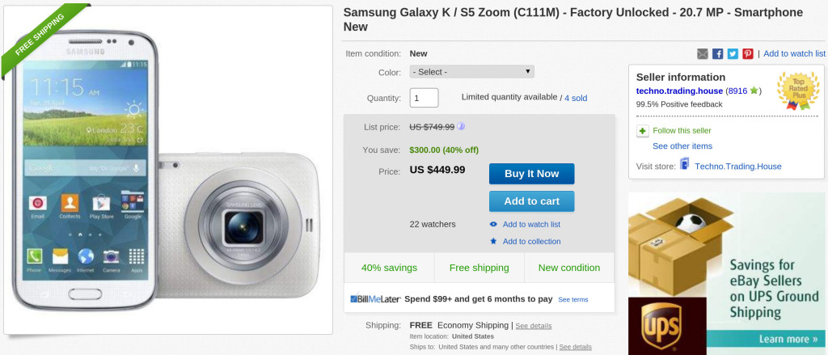Share listing on Facebook
828x355 pixels.
pos(717,53)
